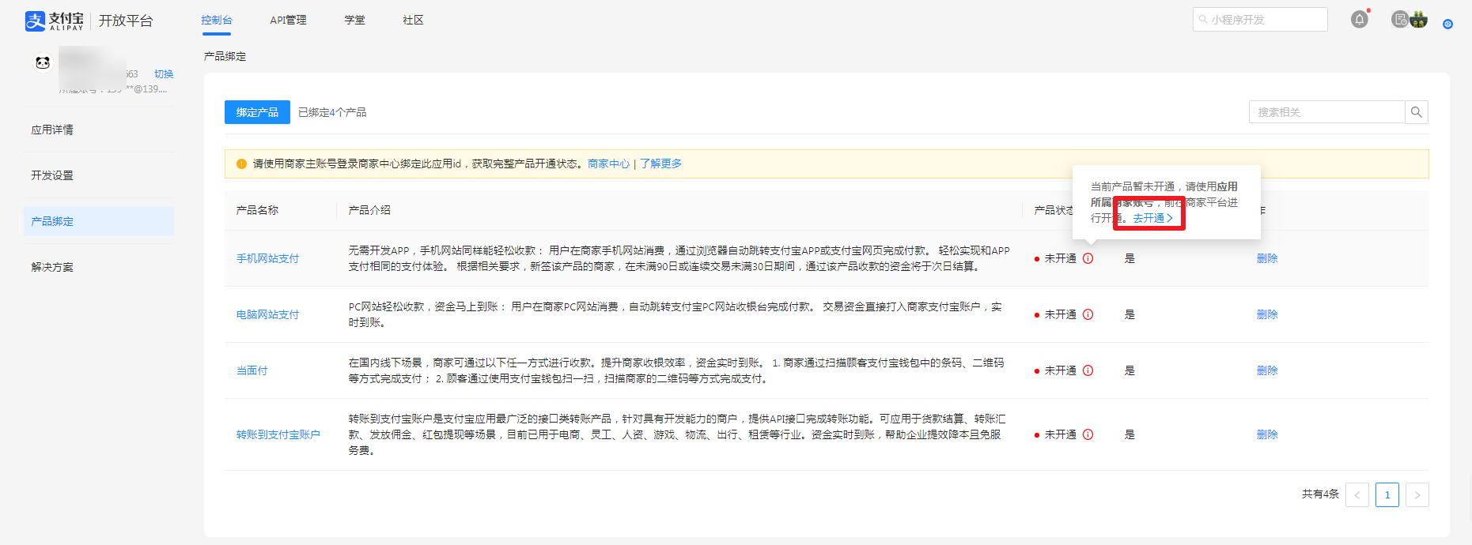Click the orange warning icon in notice bar
The width and height of the screenshot is (1472, 545).
241,164
